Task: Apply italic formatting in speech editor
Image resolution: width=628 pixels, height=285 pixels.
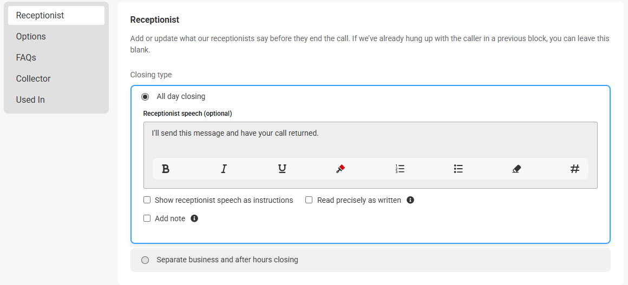Action: click(224, 169)
